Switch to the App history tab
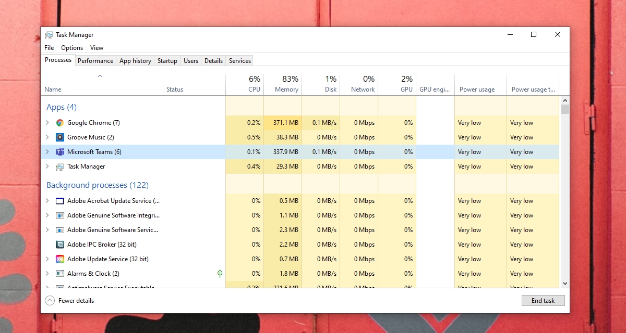Image resolution: width=626 pixels, height=333 pixels. coord(135,61)
